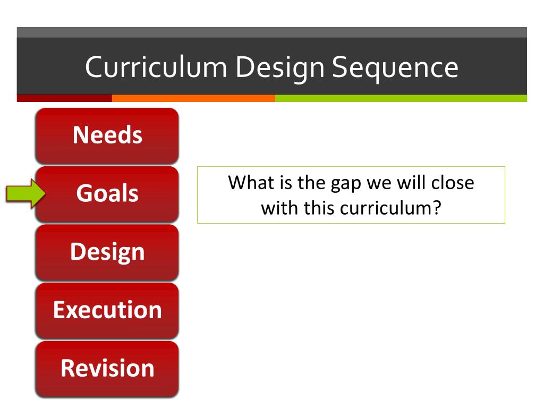Click the dark red accent stripe
The image size is (544, 408).
click(64, 98)
